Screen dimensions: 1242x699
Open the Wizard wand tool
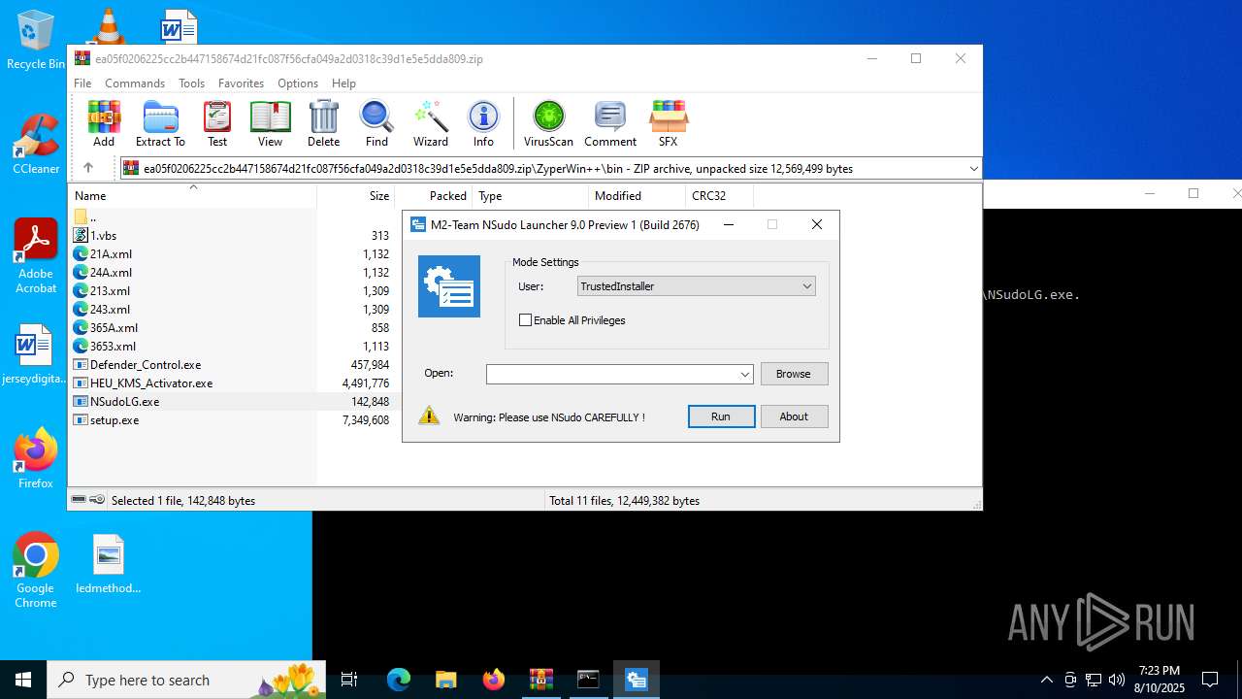click(431, 123)
